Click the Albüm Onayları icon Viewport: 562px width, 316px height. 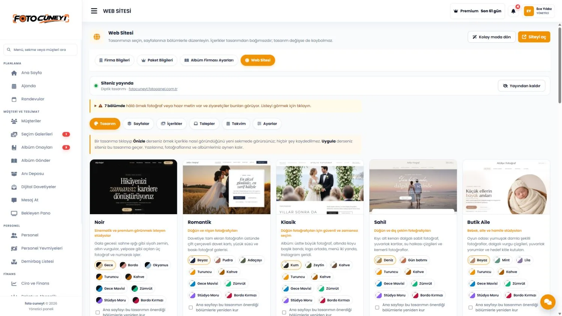click(14, 148)
